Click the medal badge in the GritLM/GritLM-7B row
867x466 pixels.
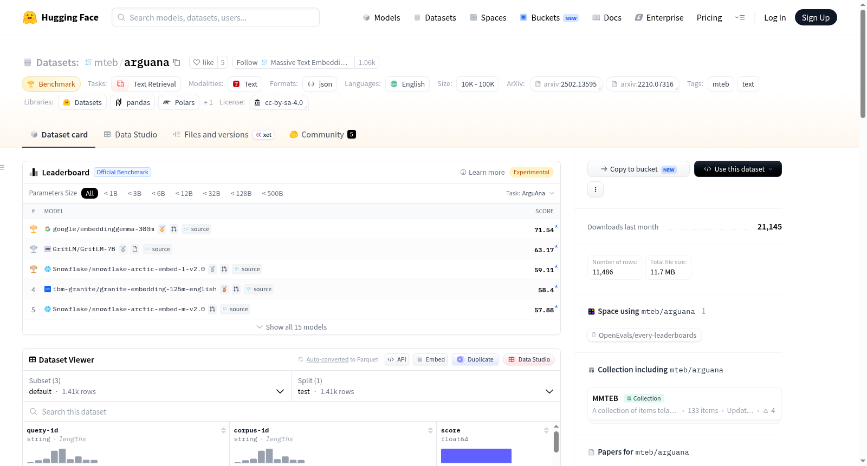[x=123, y=249]
